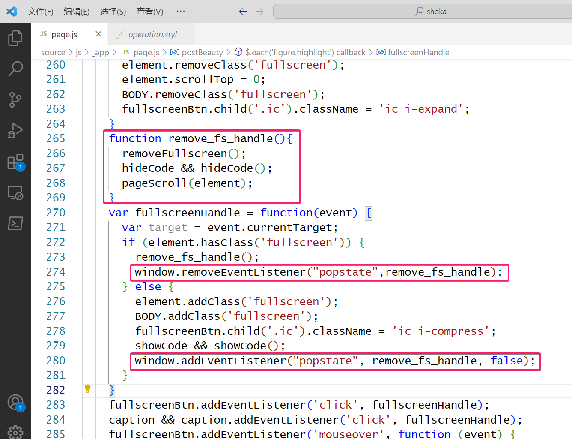The image size is (572, 439).
Task: Click the Manage gear icon
Action: point(15,431)
